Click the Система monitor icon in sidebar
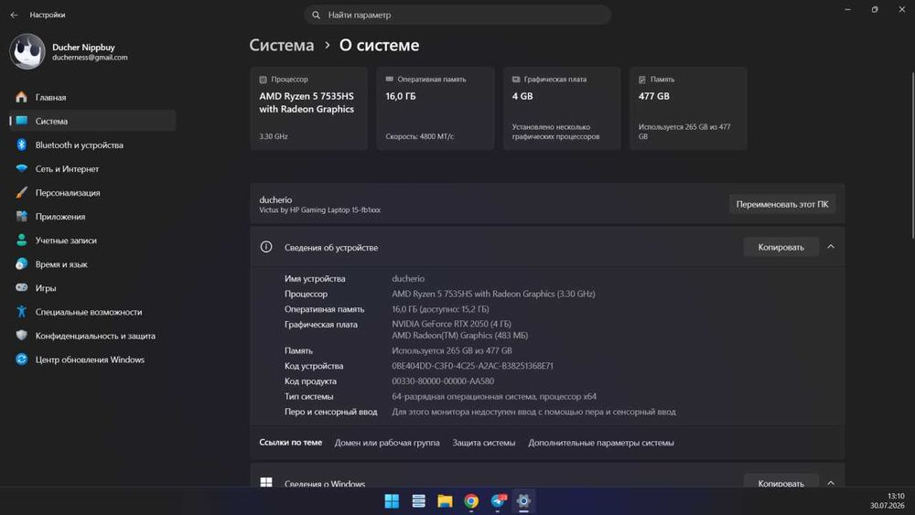 click(22, 121)
